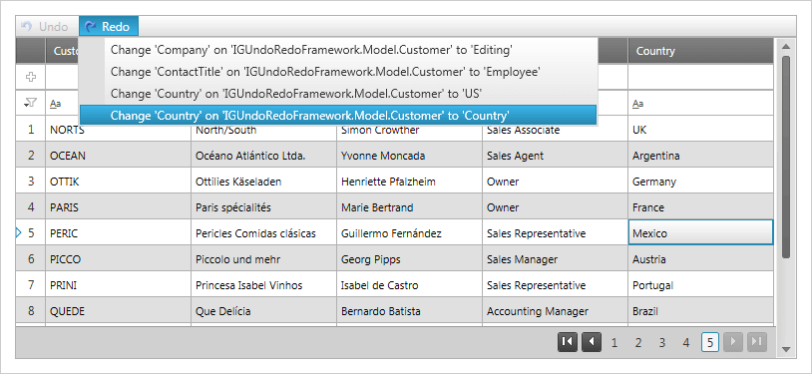This screenshot has height=374, width=812.
Task: Click the 'OTTIK' cell
Action: (x=118, y=182)
